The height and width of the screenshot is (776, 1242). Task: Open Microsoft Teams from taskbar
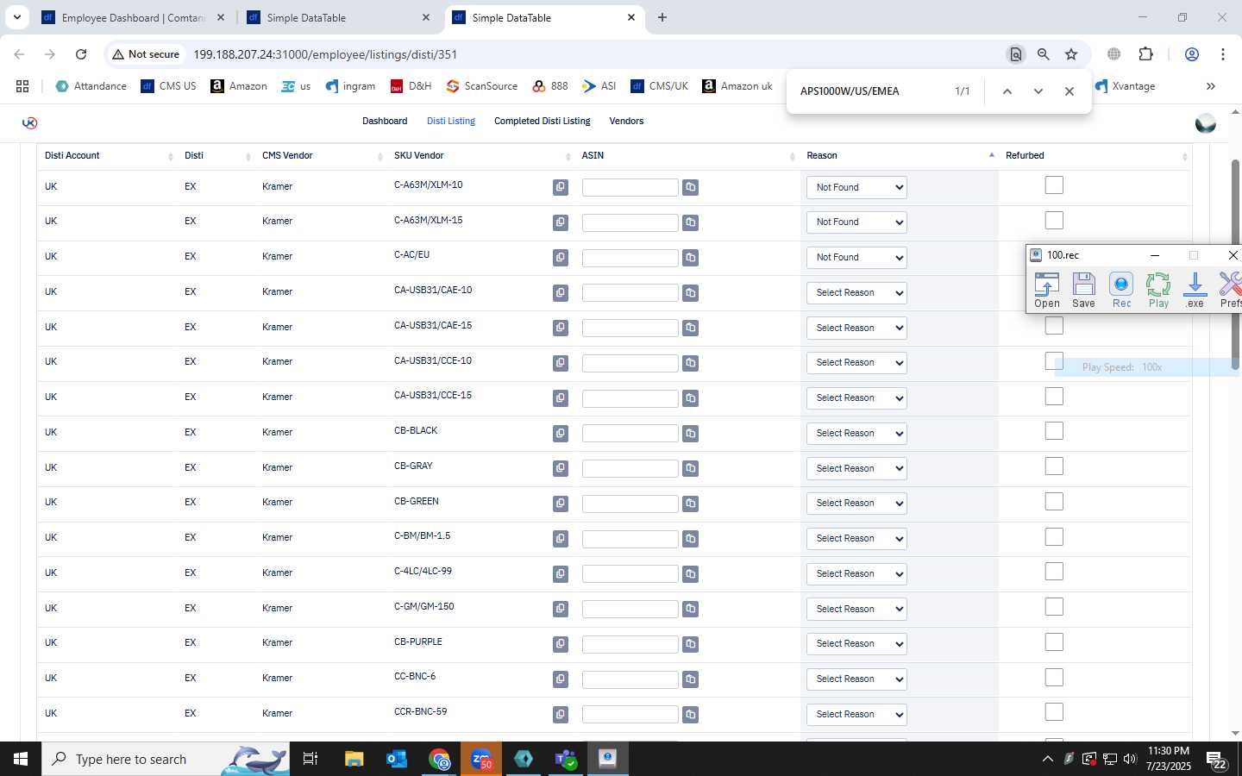click(566, 759)
